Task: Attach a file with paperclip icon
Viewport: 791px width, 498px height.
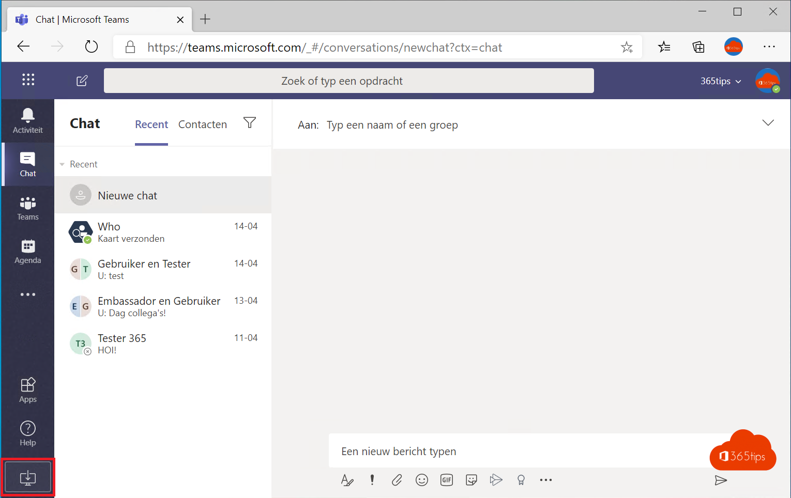Action: (x=397, y=480)
